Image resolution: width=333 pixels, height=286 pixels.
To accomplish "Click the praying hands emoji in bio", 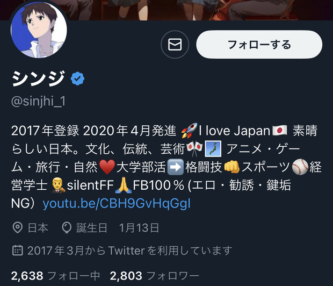I will 123,185.
